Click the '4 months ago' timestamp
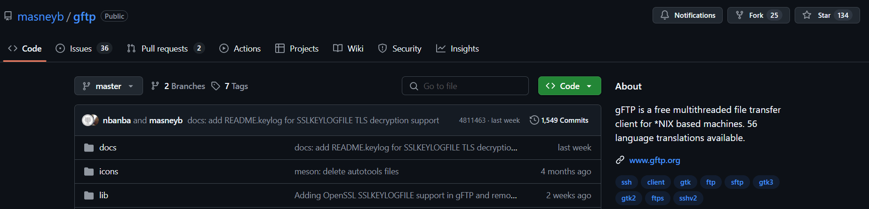 566,172
